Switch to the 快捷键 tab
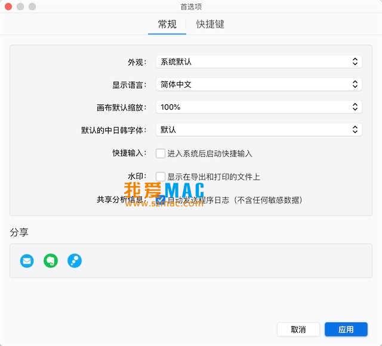The height and width of the screenshot is (346, 382). [x=210, y=24]
